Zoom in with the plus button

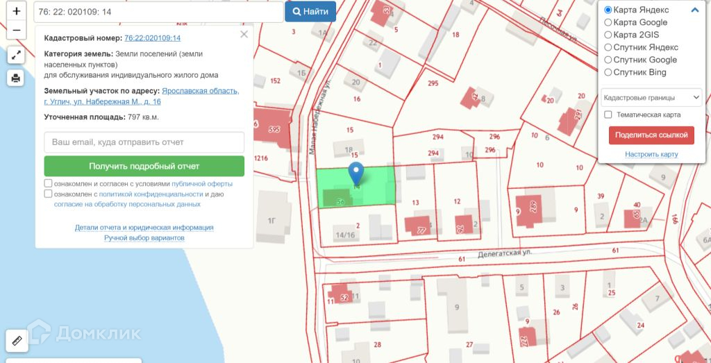pos(17,11)
